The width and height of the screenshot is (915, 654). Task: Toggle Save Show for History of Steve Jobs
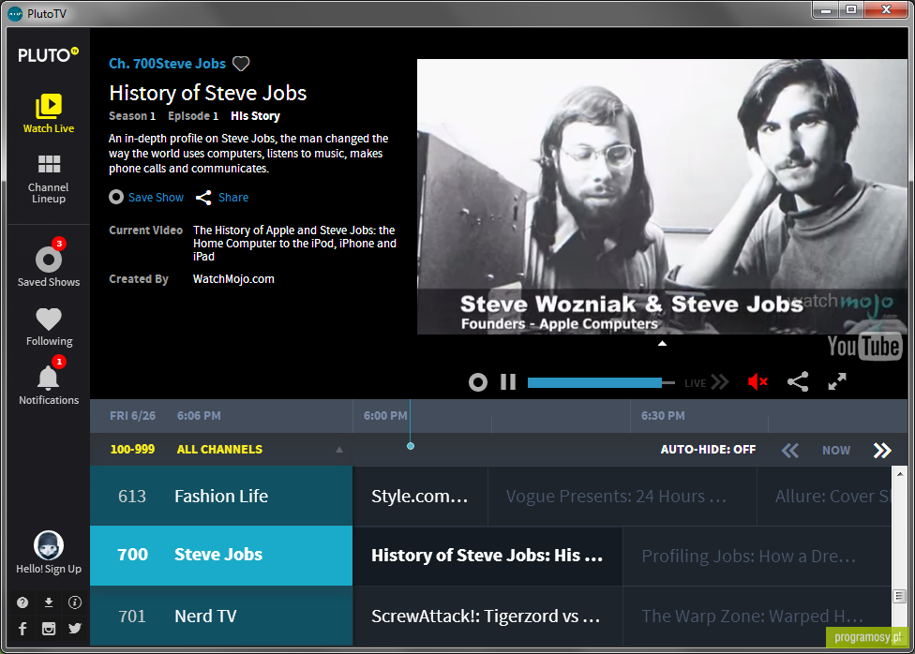146,197
